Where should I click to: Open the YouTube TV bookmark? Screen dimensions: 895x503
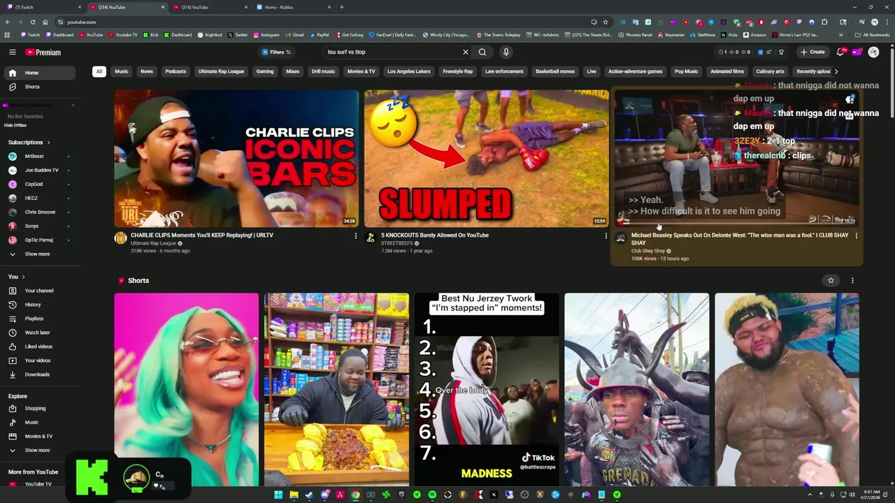click(x=123, y=35)
